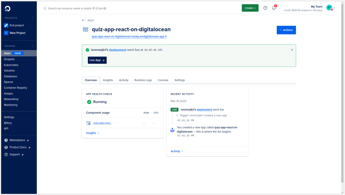Screen dimensions: 345x195
Task: Click the Mar 19 2022 date text
Action: pyautogui.click(x=178, y=101)
